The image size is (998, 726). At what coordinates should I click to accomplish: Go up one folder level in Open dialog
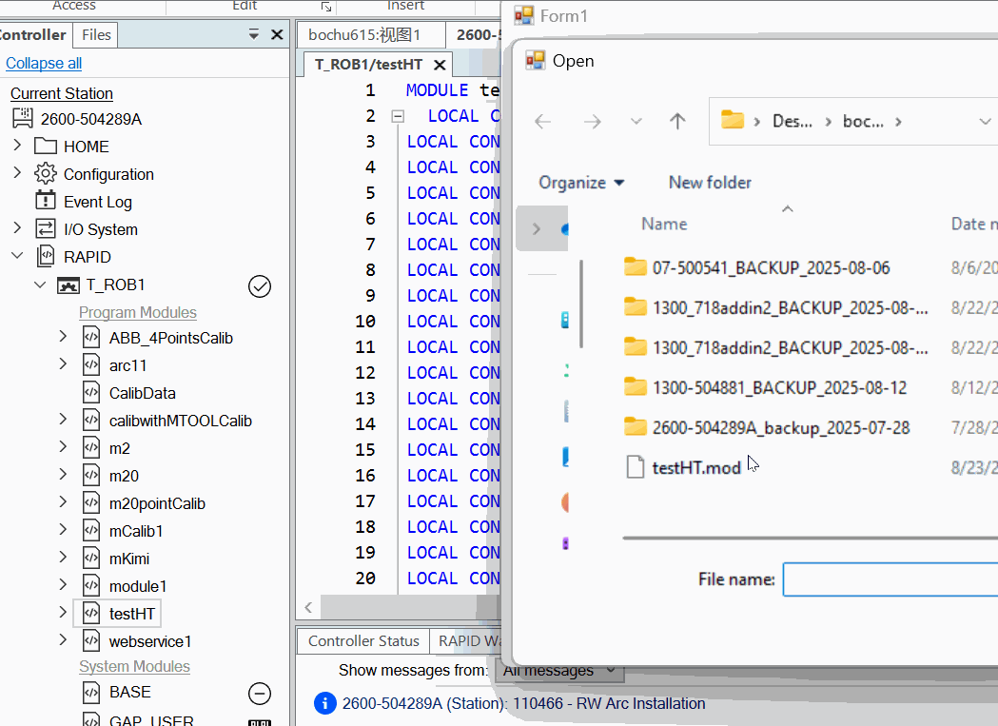coord(677,121)
